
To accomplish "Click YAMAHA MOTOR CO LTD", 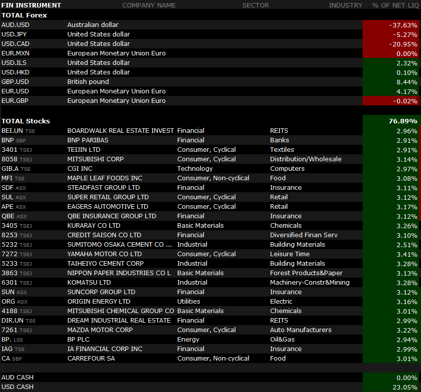I will tap(104, 254).
